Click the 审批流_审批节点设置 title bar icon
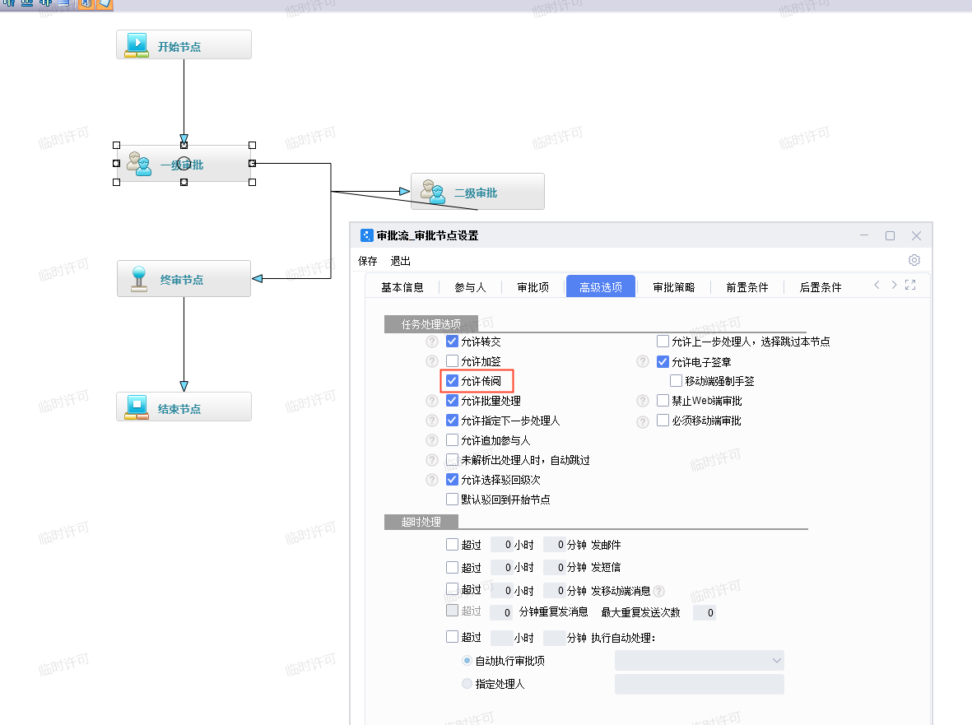The width and height of the screenshot is (972, 725). pyautogui.click(x=366, y=235)
